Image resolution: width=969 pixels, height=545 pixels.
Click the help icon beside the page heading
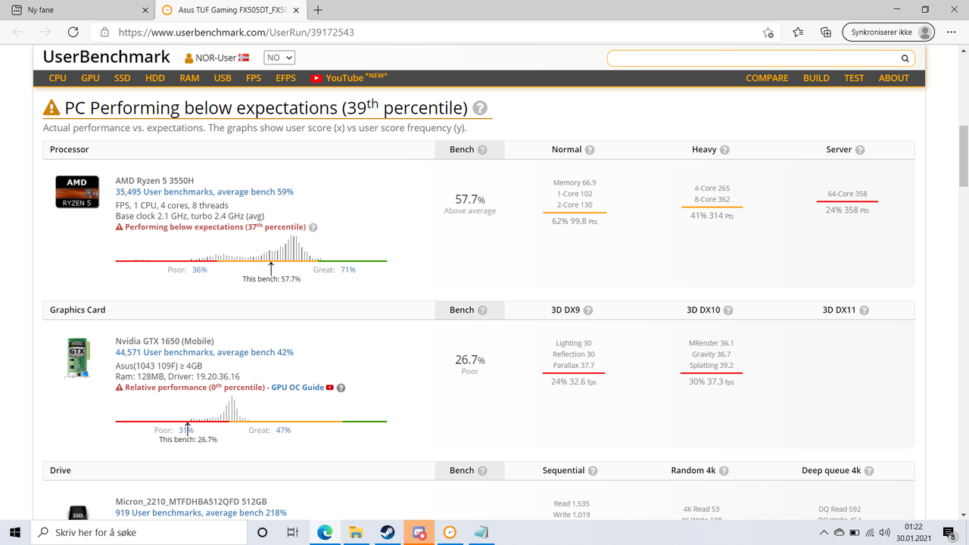[x=480, y=108]
